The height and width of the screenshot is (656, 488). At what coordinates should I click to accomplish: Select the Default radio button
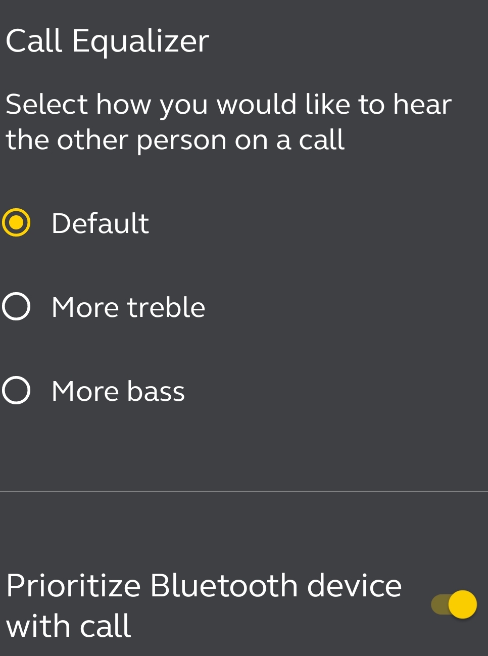16,222
